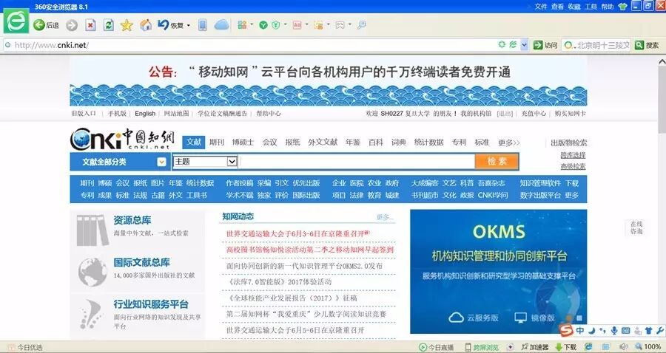Click the green skin shirt icon in title bar
This screenshot has height=353, width=666.
click(622, 7)
